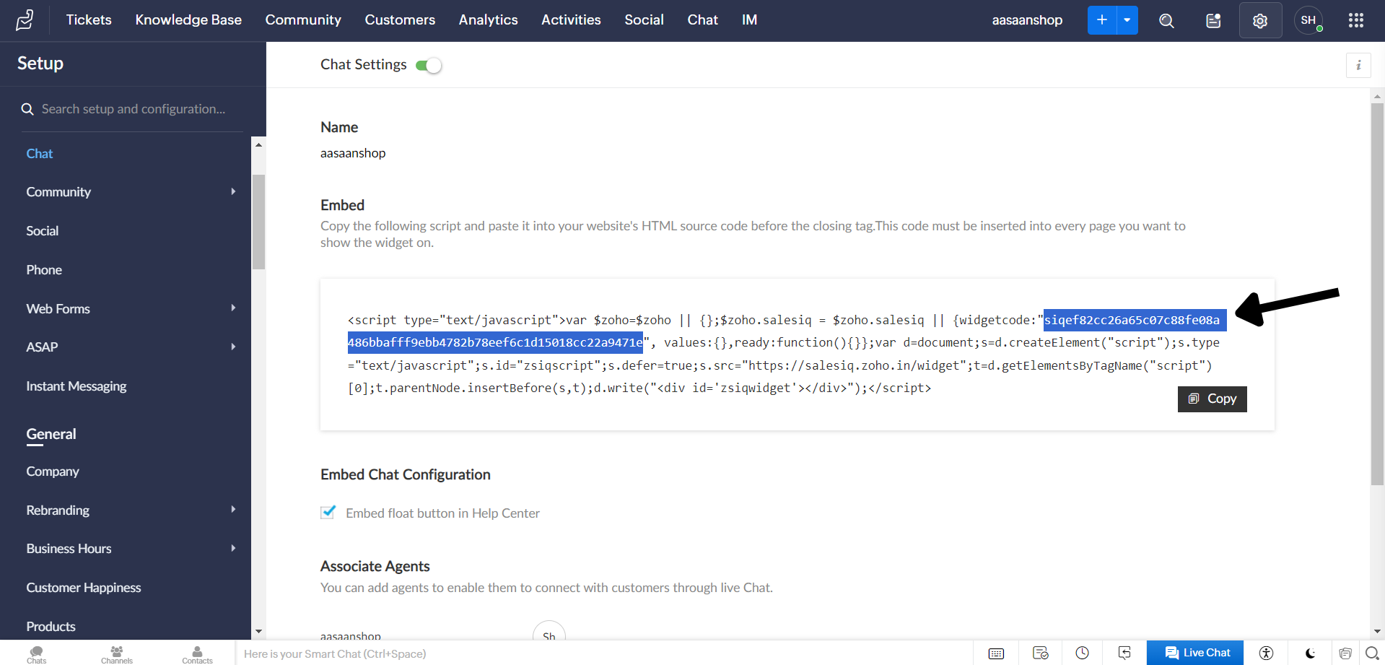Click the sidebar scroll-down arrow
This screenshot has width=1385, height=665.
[258, 632]
